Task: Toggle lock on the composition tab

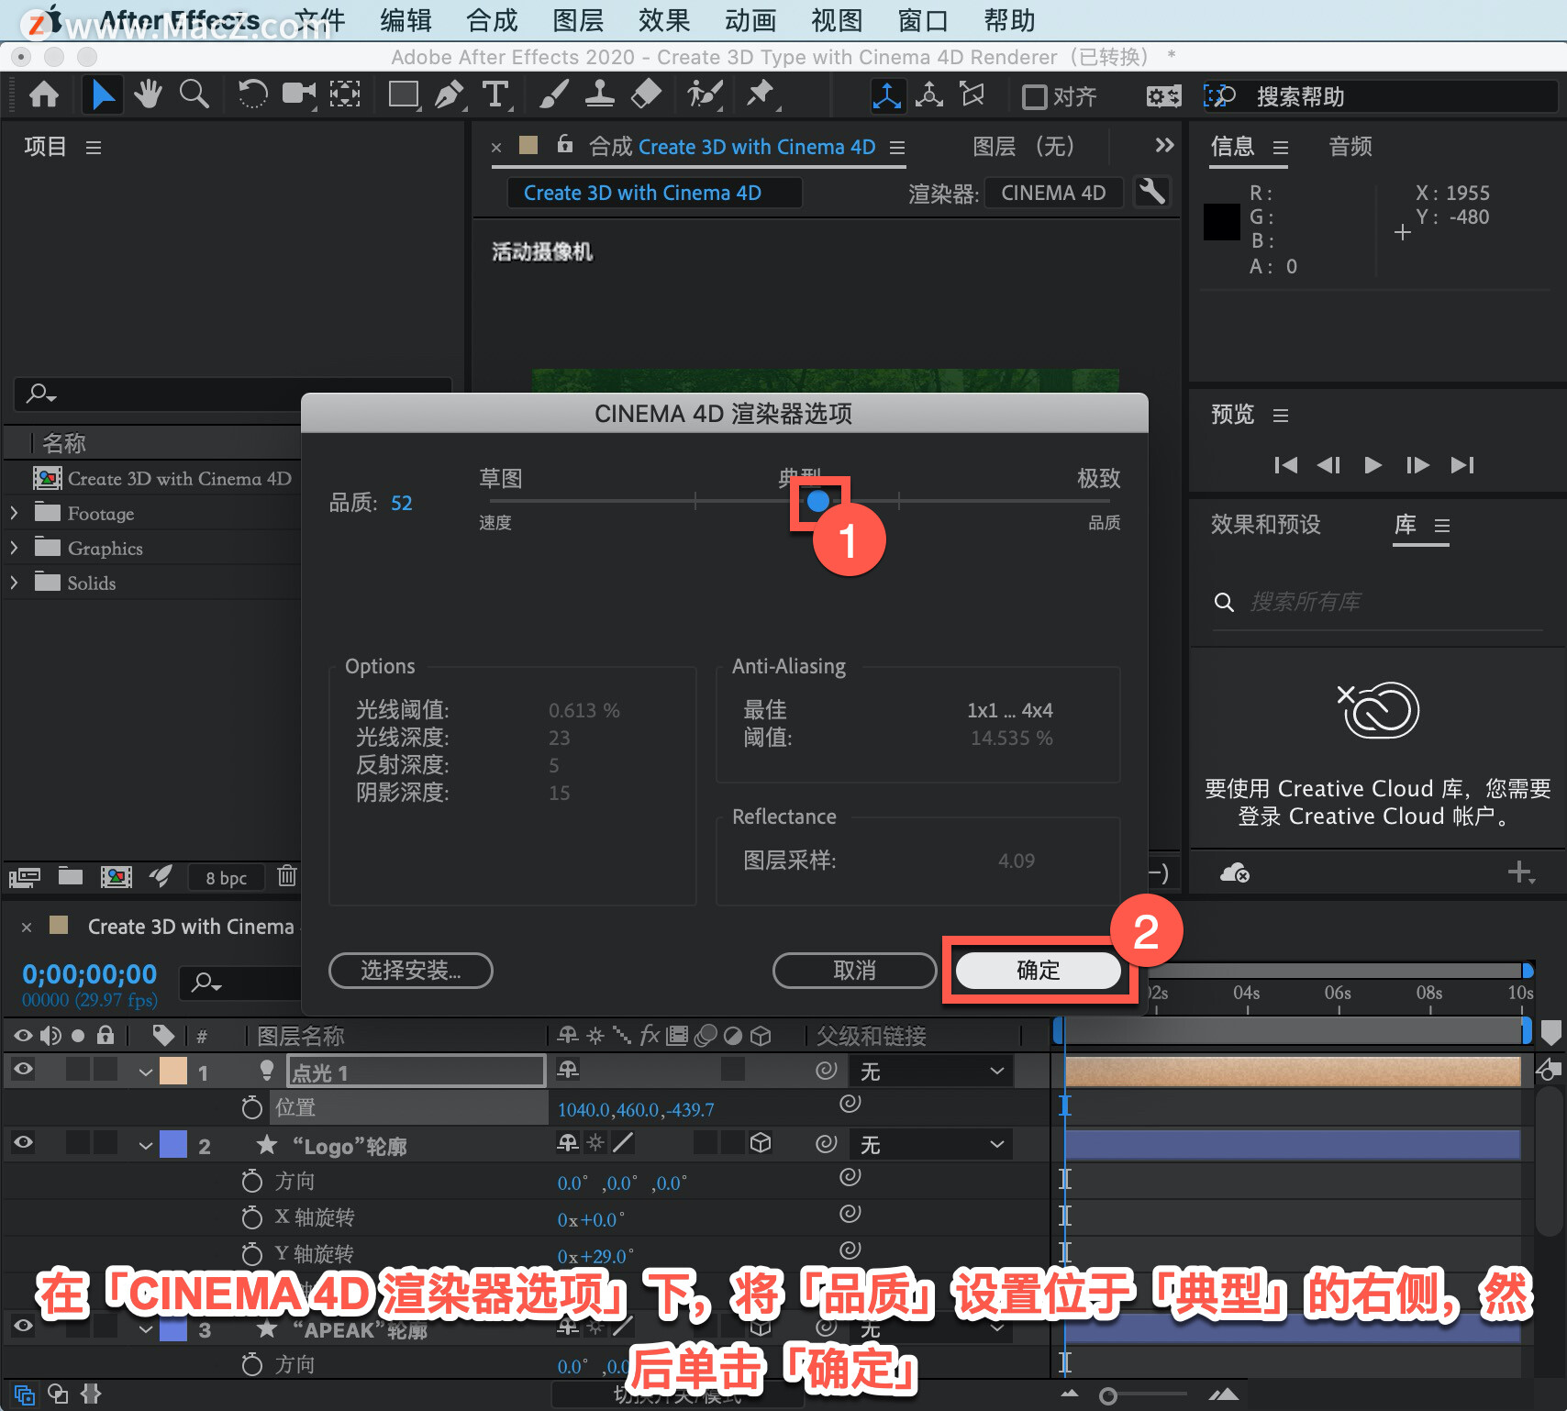Action: pos(565,144)
